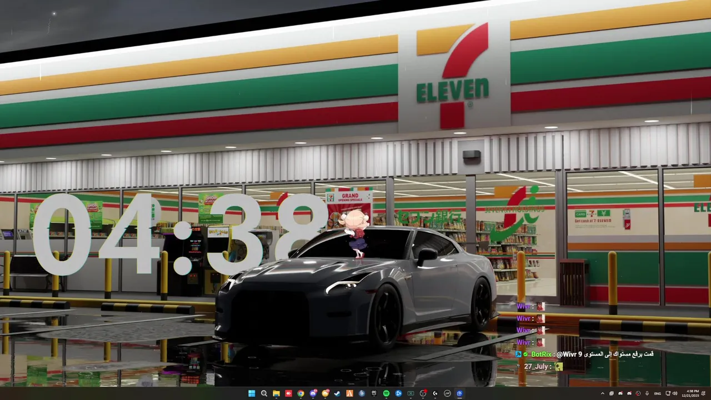Open the Windows Start menu

(252, 393)
